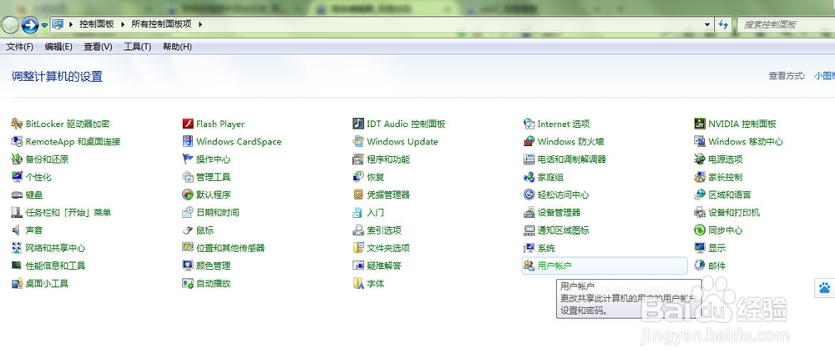Viewport: 835px width, 364px height.
Task: Click the Internet 选项 icon
Action: click(529, 124)
